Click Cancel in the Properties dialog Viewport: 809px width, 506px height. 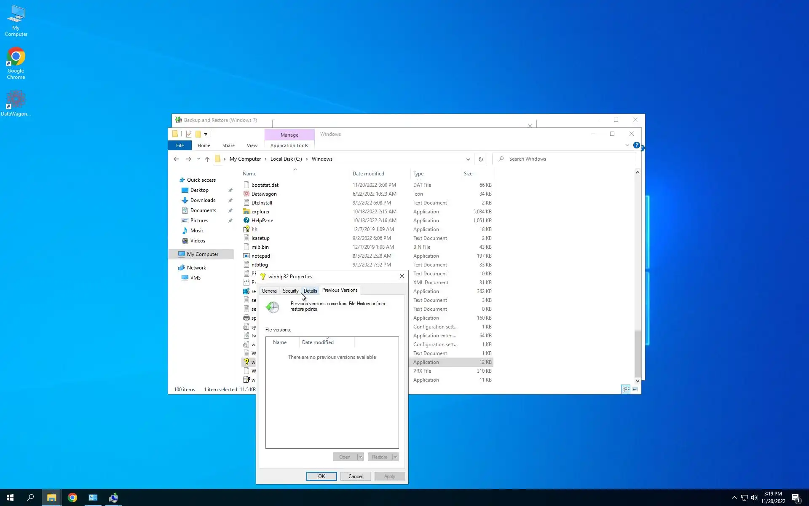tap(355, 476)
